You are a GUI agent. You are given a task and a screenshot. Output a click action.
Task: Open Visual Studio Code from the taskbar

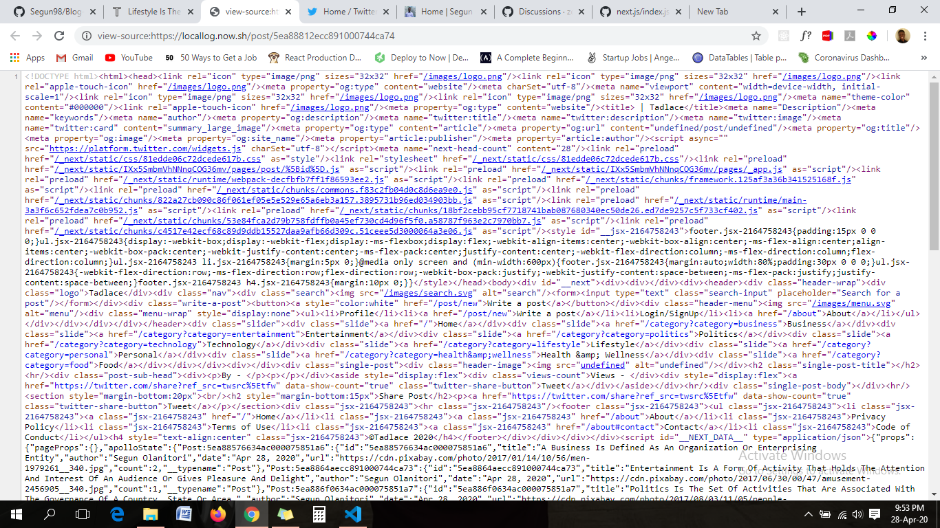point(352,513)
